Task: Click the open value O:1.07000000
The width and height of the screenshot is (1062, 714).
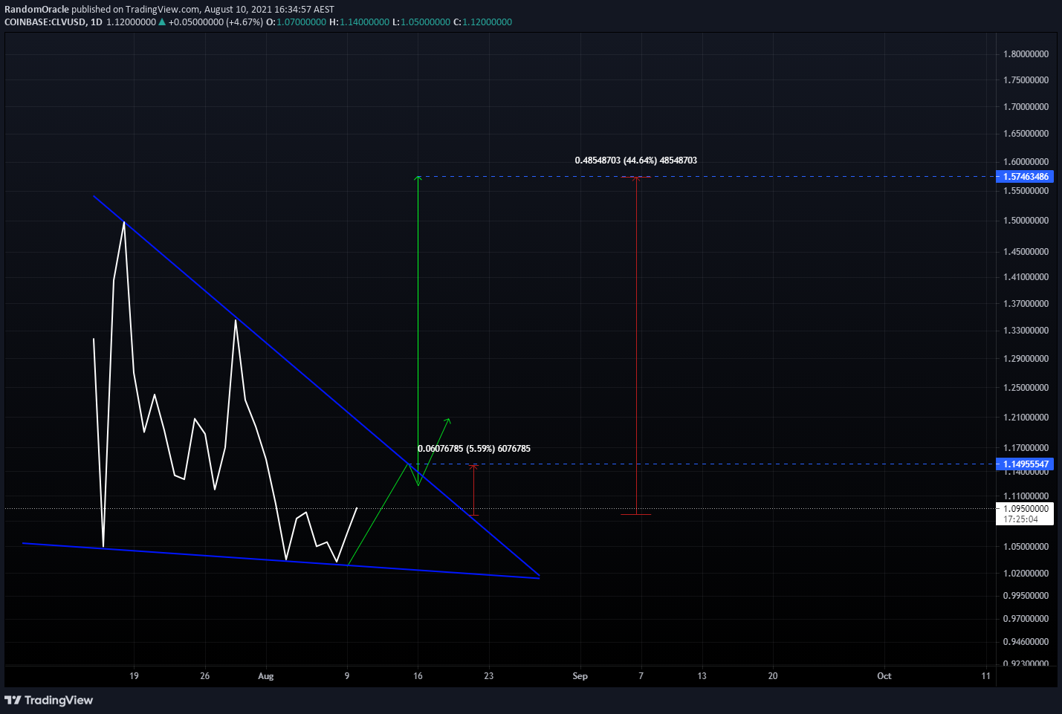Action: pos(297,22)
